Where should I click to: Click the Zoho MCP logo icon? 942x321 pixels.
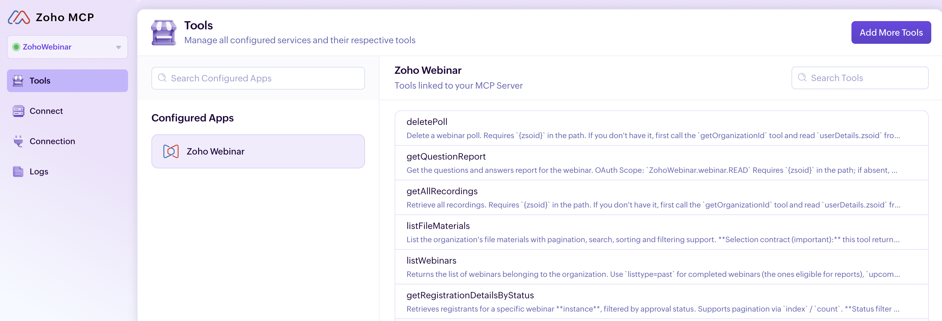pos(19,17)
